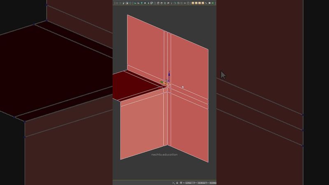
Task: Click the nechto.education watermark text
Action: 164,155
